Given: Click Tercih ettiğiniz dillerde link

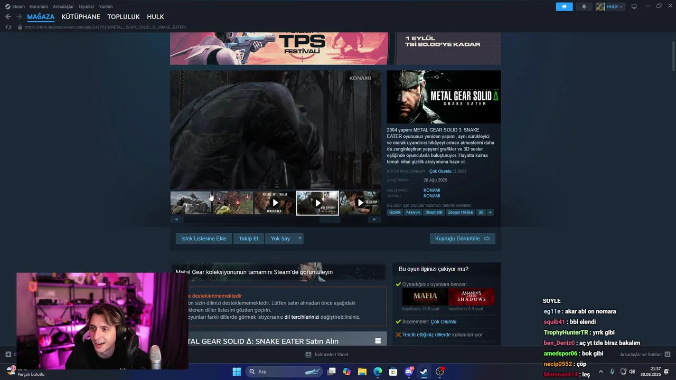Looking at the screenshot, I should click(427, 335).
